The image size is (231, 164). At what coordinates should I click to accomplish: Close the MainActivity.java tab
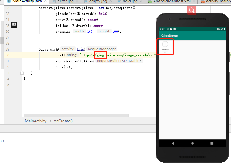(x=45, y=1)
